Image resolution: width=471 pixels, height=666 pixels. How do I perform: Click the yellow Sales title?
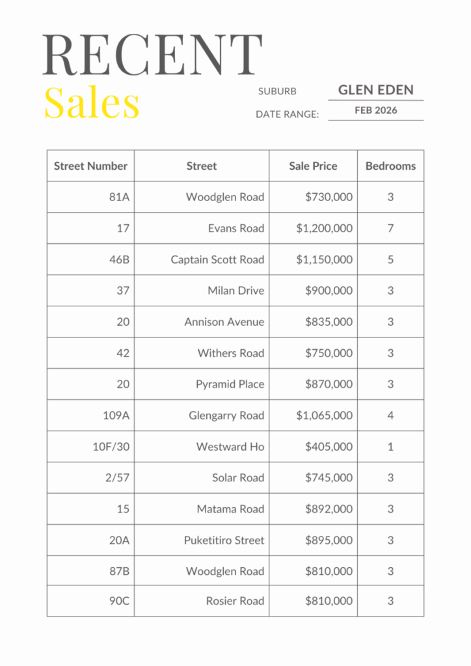[x=92, y=103]
